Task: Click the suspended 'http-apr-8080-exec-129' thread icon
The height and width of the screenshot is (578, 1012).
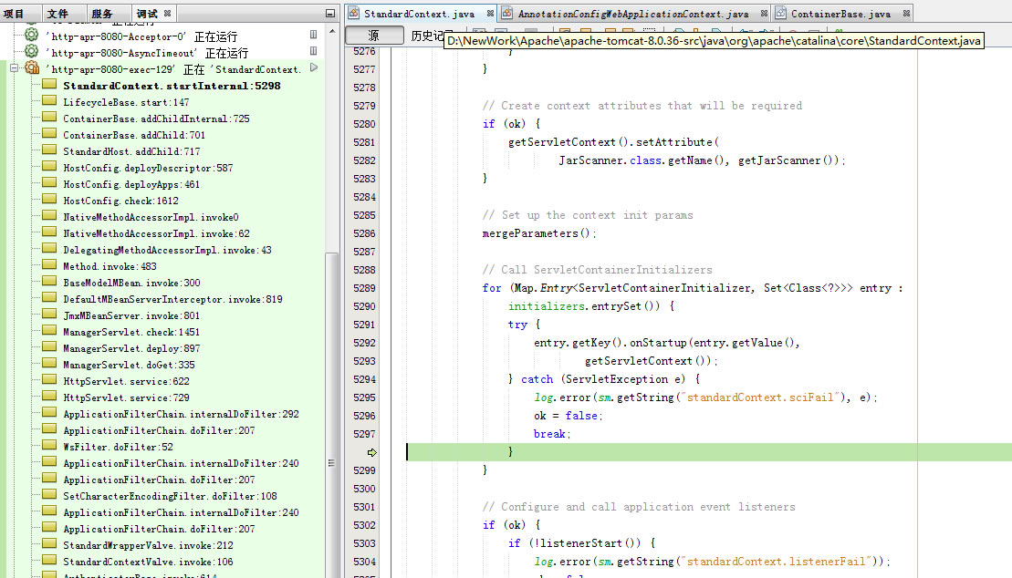Action: tap(32, 67)
